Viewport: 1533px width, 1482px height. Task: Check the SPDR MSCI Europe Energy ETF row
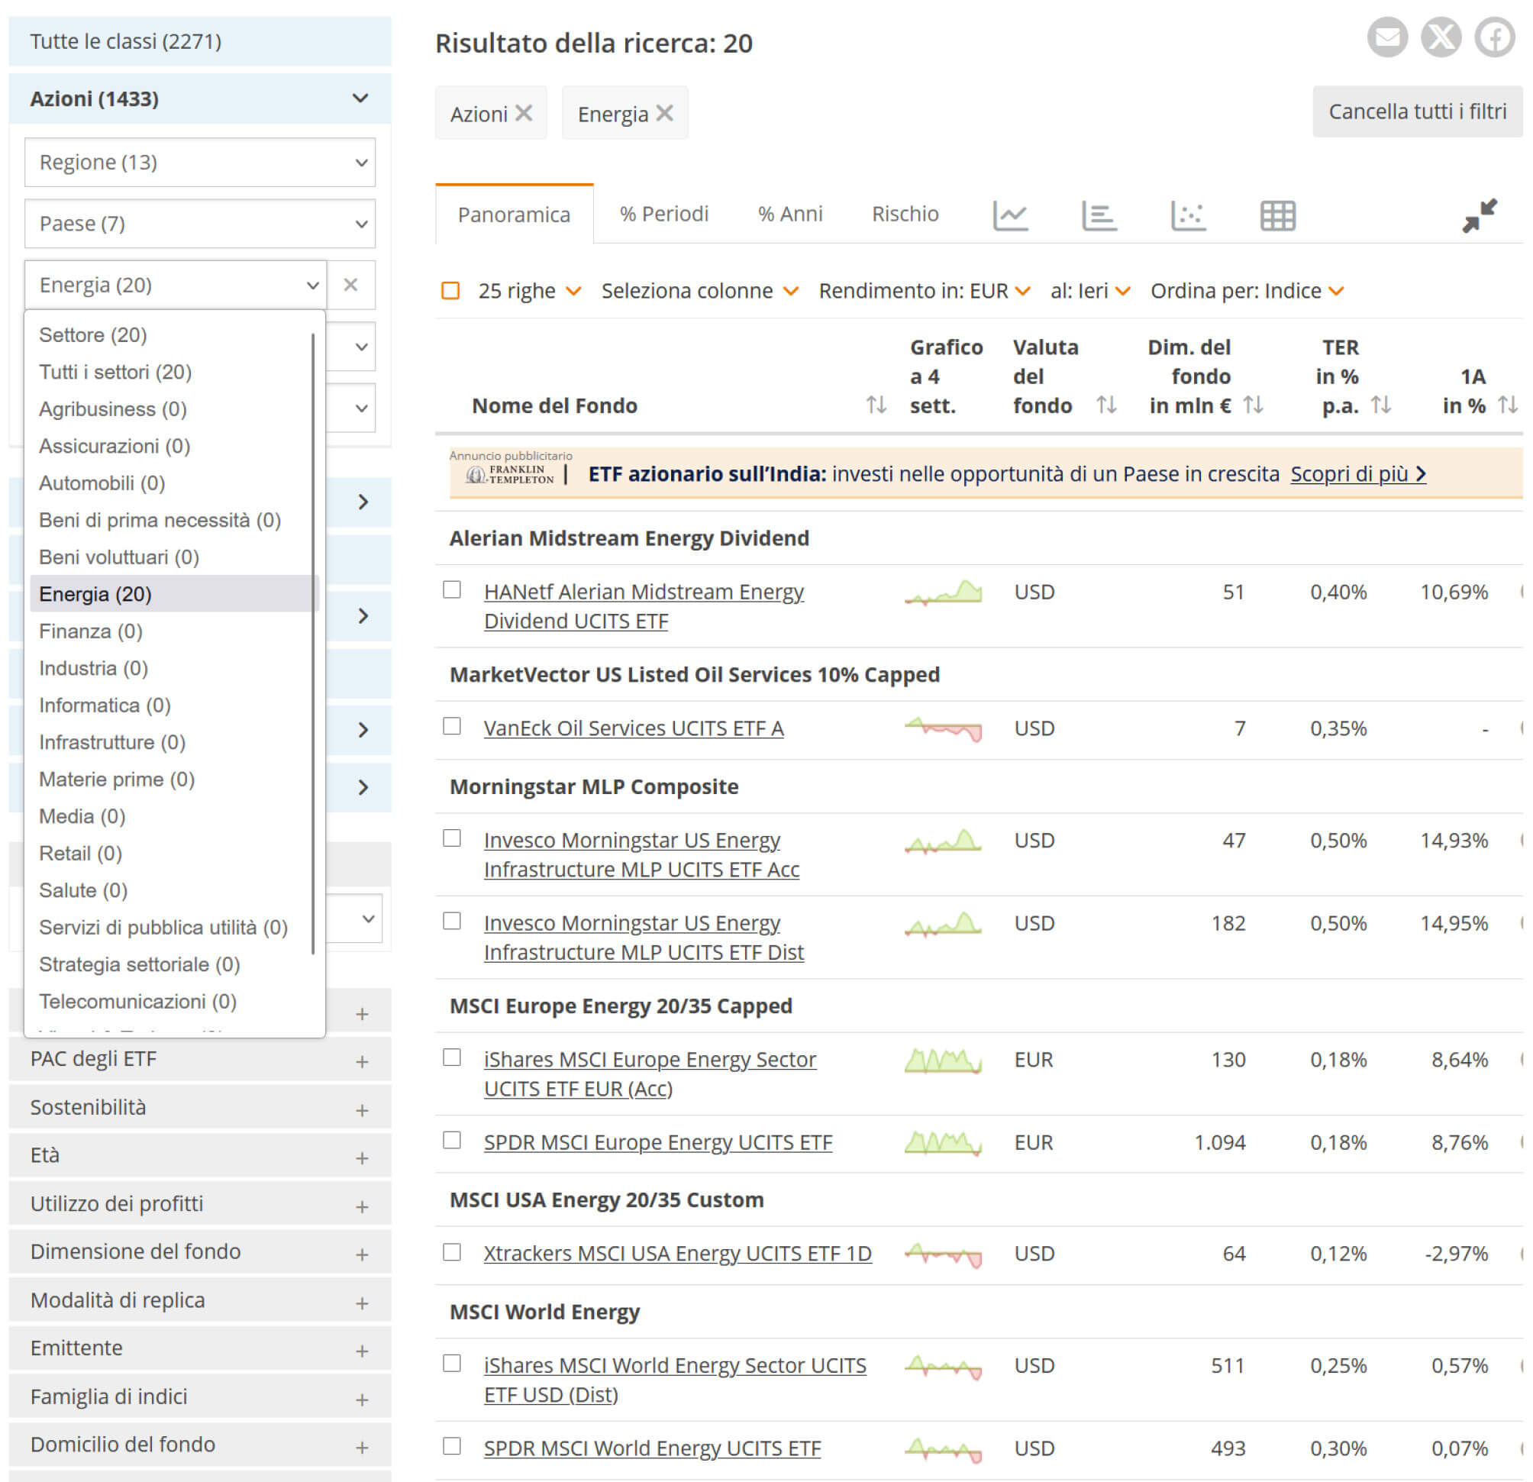click(x=452, y=1140)
